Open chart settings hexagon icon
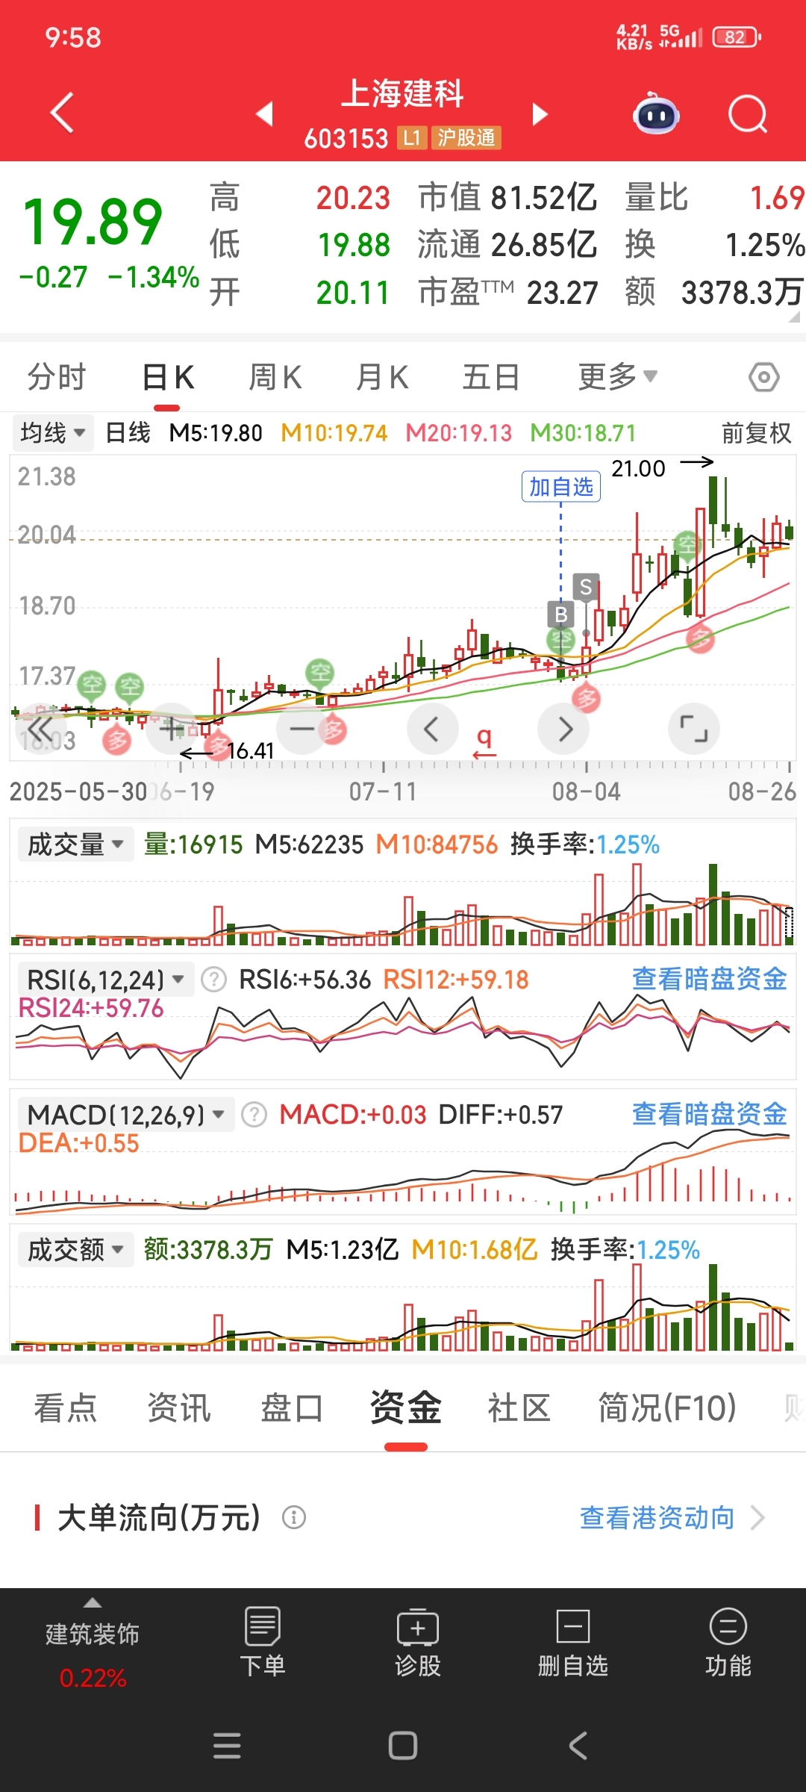The image size is (806, 1792). tap(764, 377)
